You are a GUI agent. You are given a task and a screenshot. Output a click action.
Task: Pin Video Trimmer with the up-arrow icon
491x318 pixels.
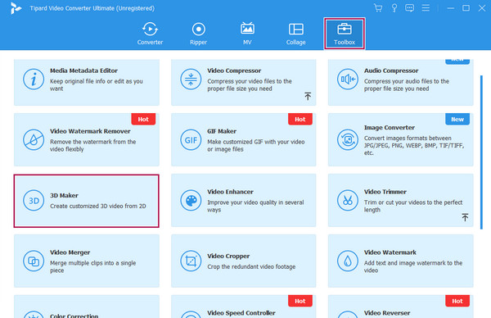(x=465, y=217)
